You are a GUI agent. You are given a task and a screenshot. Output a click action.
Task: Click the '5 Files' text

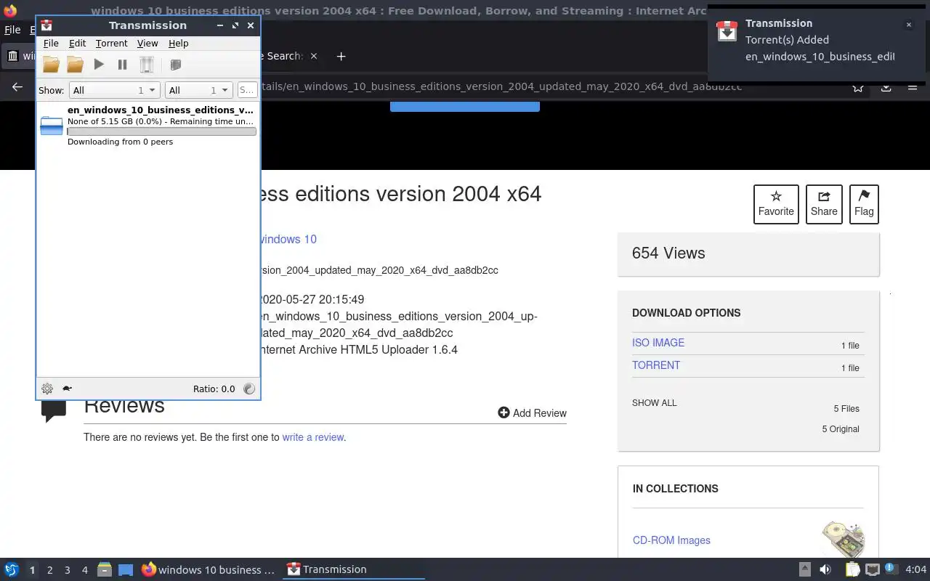pos(846,409)
